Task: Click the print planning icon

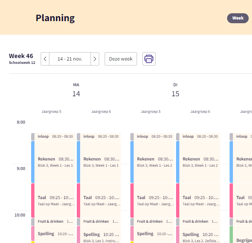Action: click(149, 59)
